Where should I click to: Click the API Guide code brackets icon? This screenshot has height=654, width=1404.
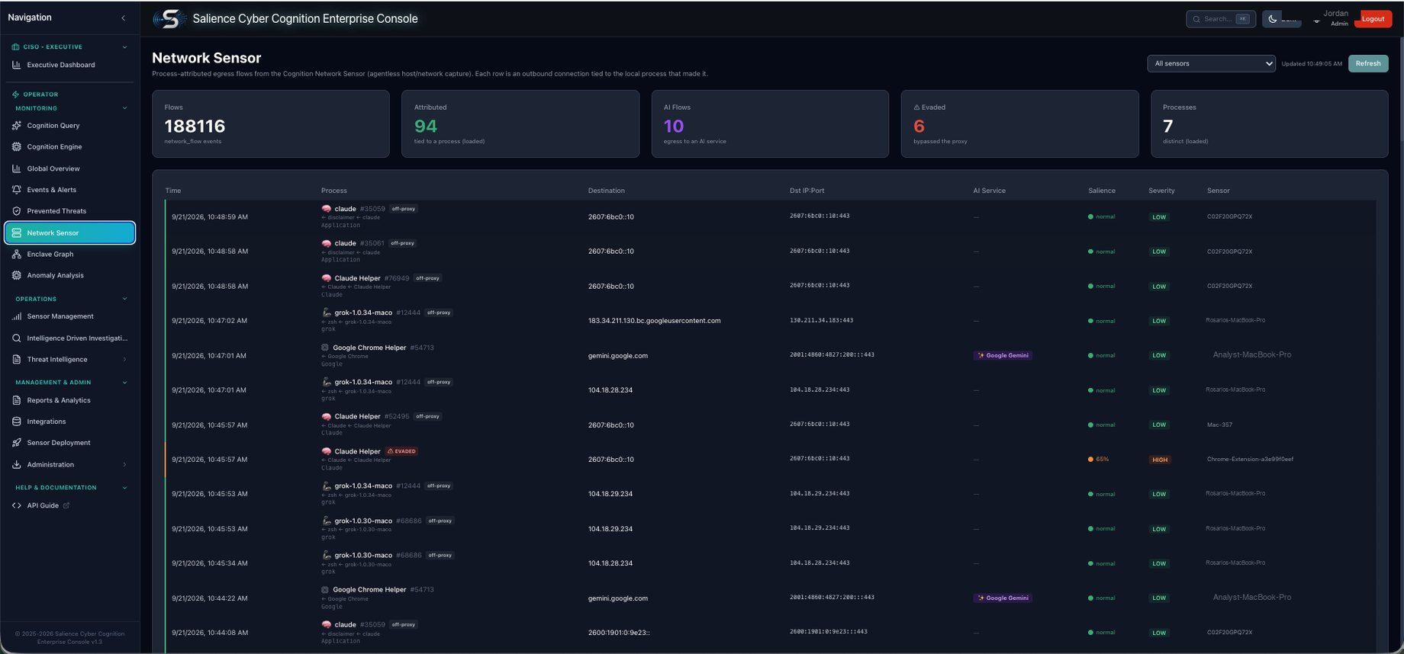[x=16, y=505]
